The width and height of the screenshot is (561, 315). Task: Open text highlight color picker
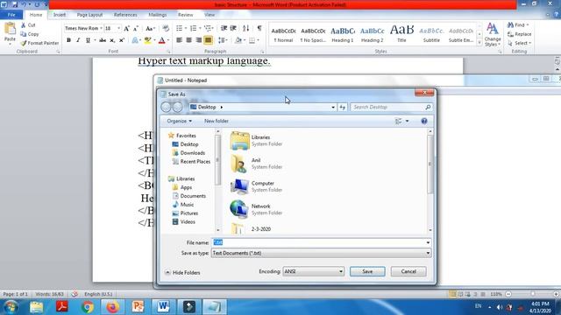(x=154, y=40)
